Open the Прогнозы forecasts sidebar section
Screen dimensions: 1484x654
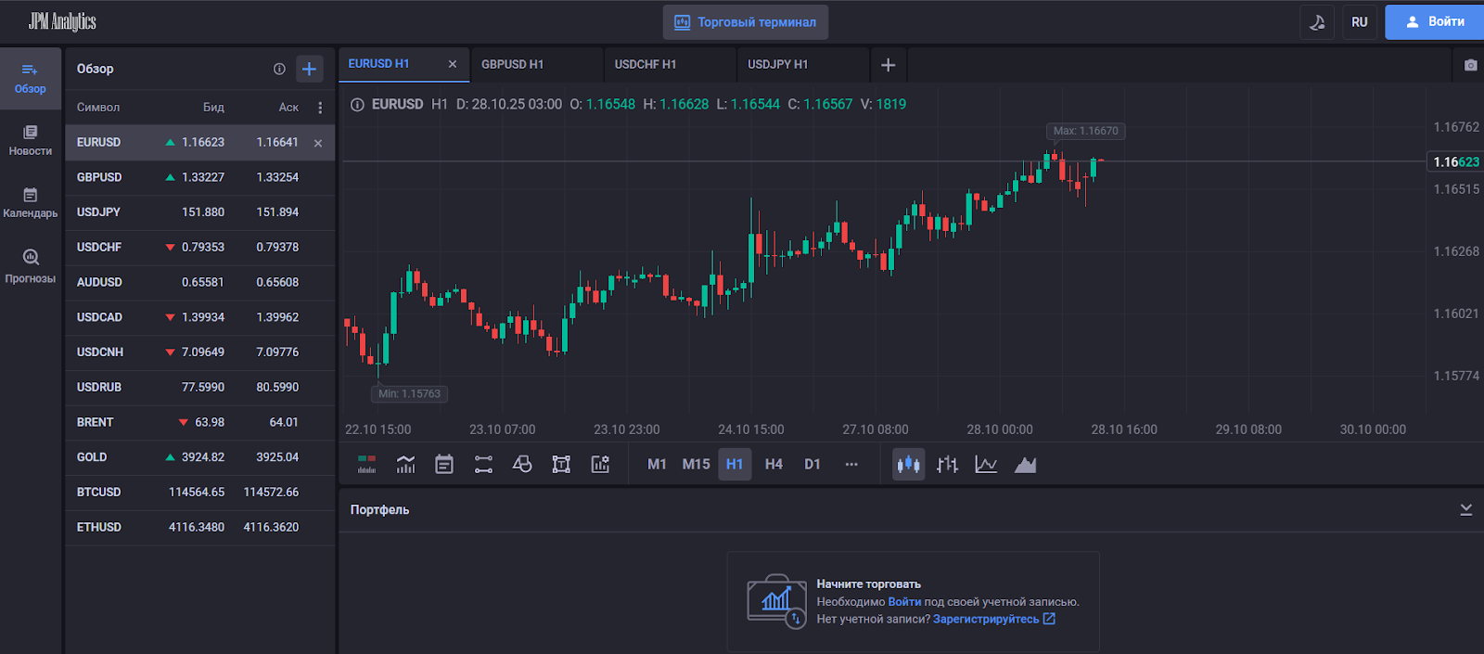[x=31, y=265]
